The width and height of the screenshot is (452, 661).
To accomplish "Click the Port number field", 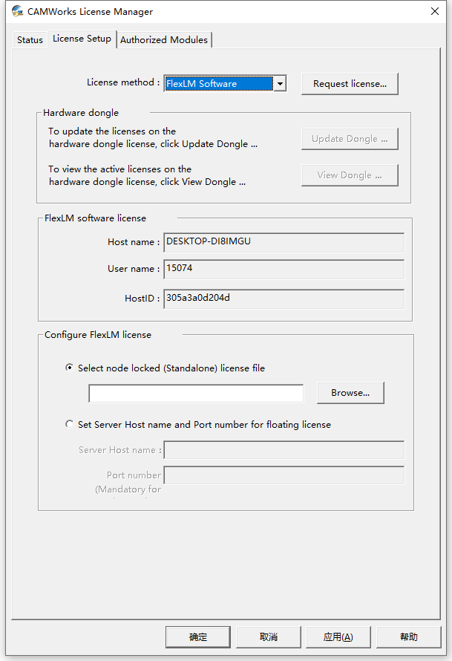I will pos(284,475).
